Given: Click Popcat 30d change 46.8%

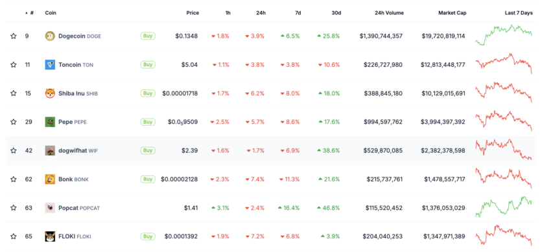Looking at the screenshot, I should coord(328,208).
